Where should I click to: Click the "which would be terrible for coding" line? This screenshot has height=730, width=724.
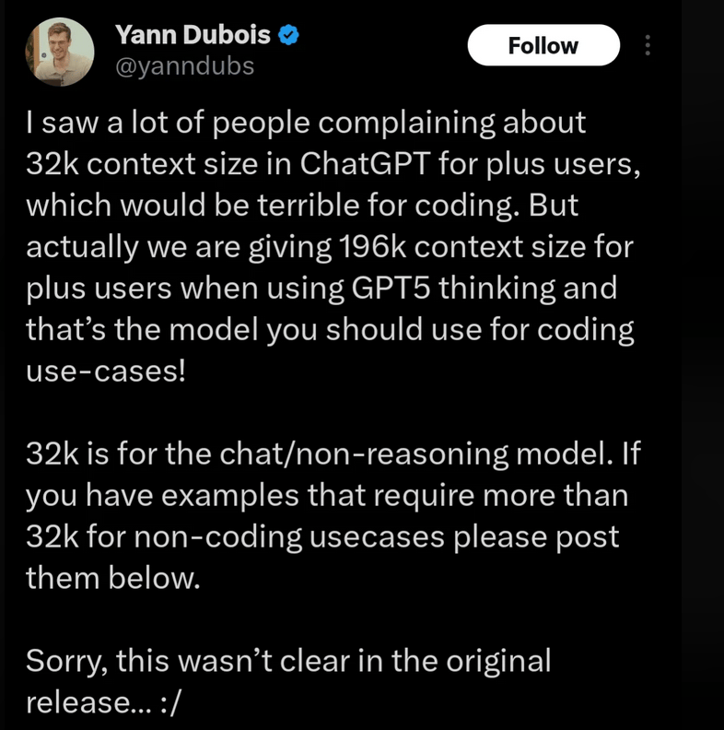pyautogui.click(x=302, y=206)
